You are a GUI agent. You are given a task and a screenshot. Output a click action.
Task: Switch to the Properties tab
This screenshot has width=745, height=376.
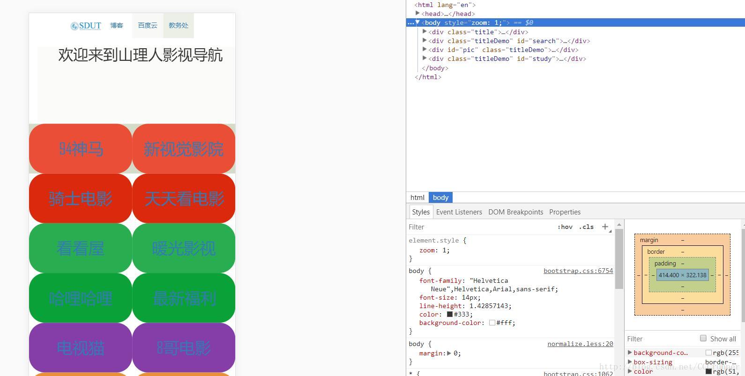[x=565, y=212]
